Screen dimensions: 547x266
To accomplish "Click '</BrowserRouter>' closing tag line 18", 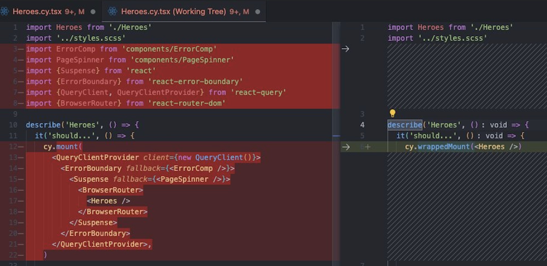I will click(x=113, y=212).
